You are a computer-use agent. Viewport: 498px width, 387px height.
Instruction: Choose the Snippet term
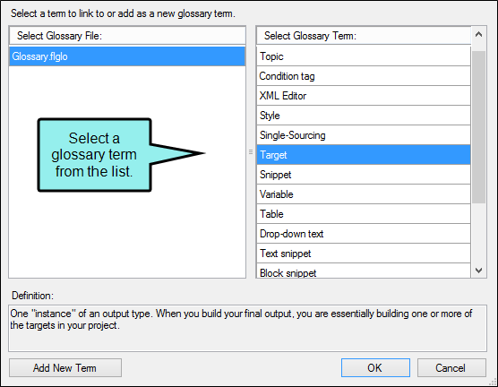[364, 175]
